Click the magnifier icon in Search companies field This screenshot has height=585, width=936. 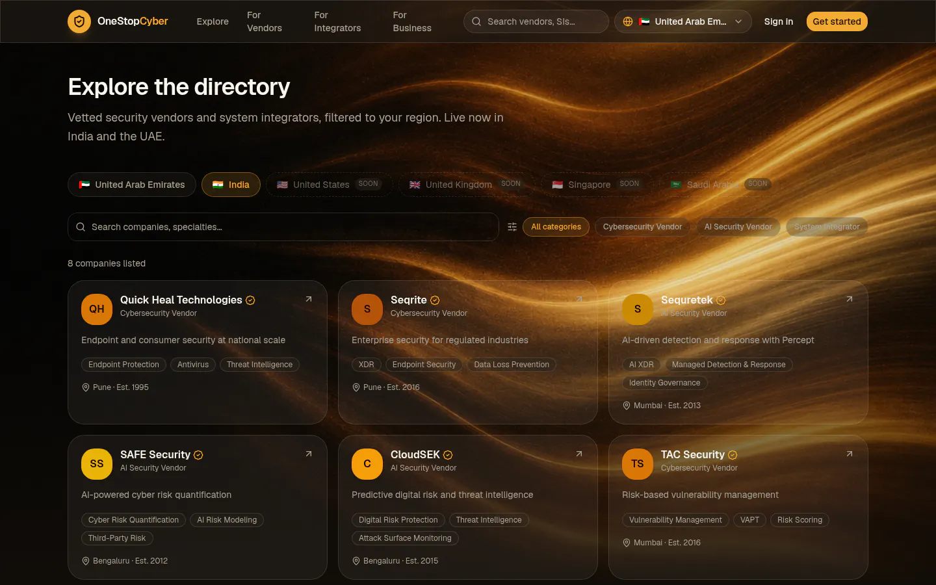tap(81, 227)
